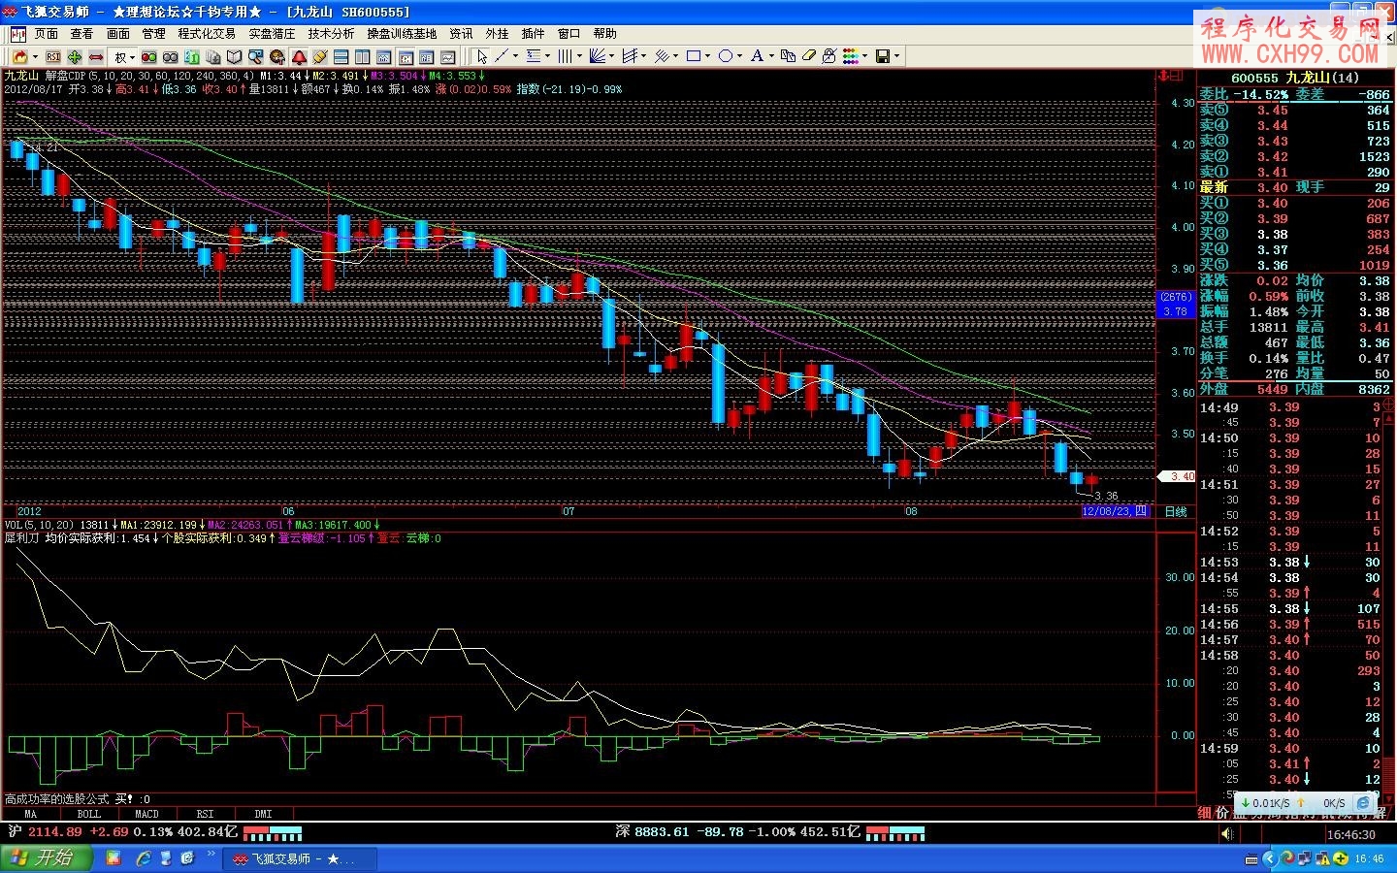Open the 技术分析 menu
Viewport: 1397px width, 873px height.
click(331, 33)
